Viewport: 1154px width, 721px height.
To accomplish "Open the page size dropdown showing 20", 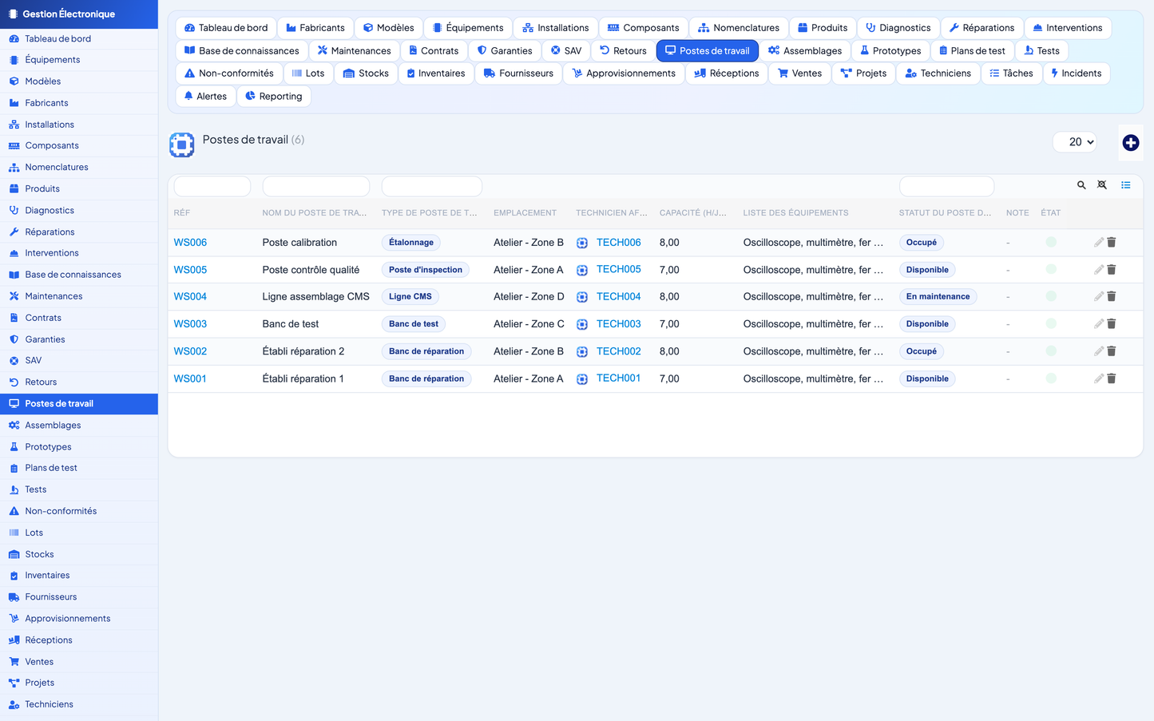I will (1075, 142).
